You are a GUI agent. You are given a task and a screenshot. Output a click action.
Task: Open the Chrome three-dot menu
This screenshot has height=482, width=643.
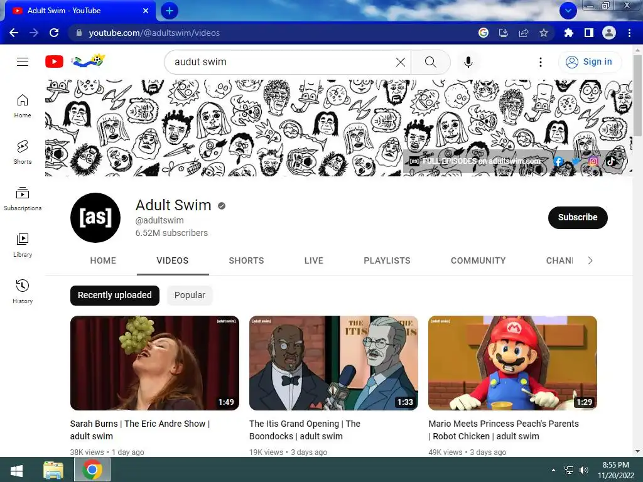click(629, 33)
